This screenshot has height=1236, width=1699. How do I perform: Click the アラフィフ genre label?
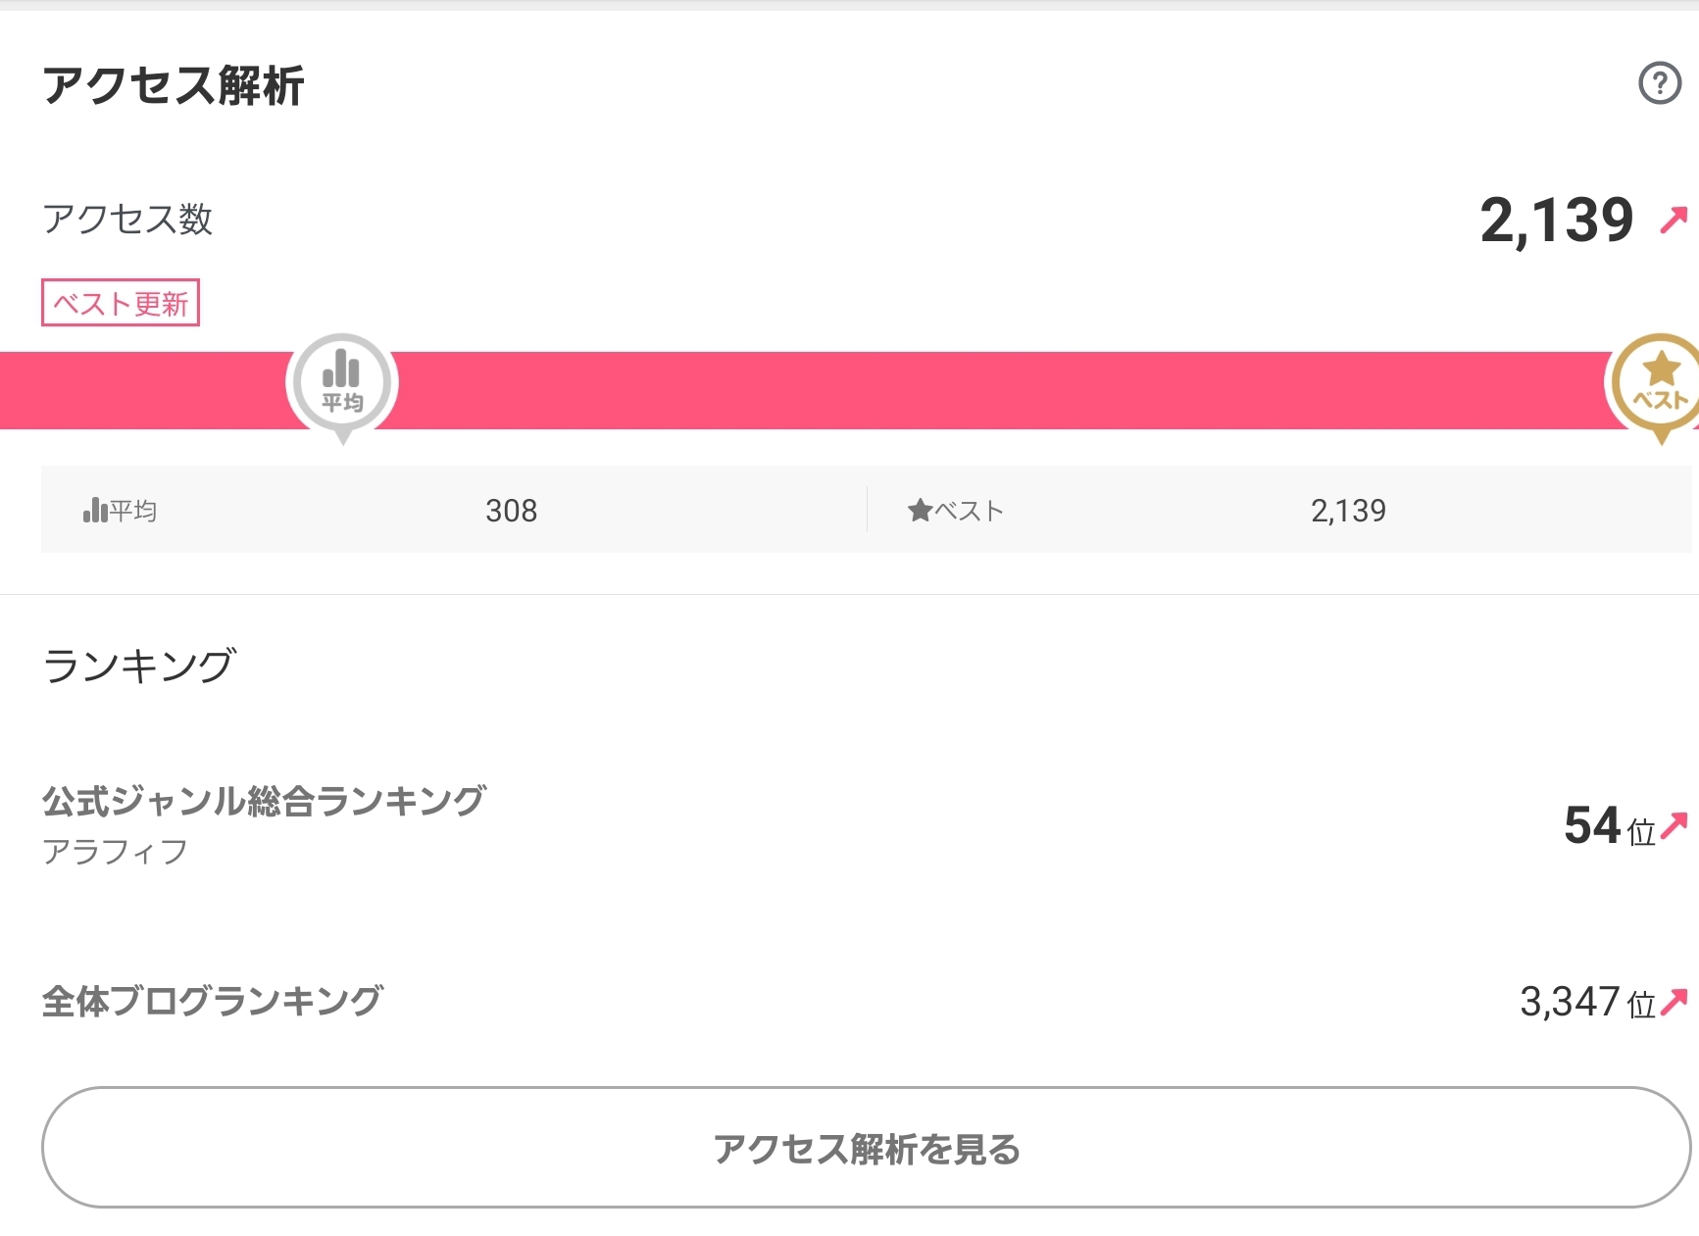pyautogui.click(x=115, y=852)
